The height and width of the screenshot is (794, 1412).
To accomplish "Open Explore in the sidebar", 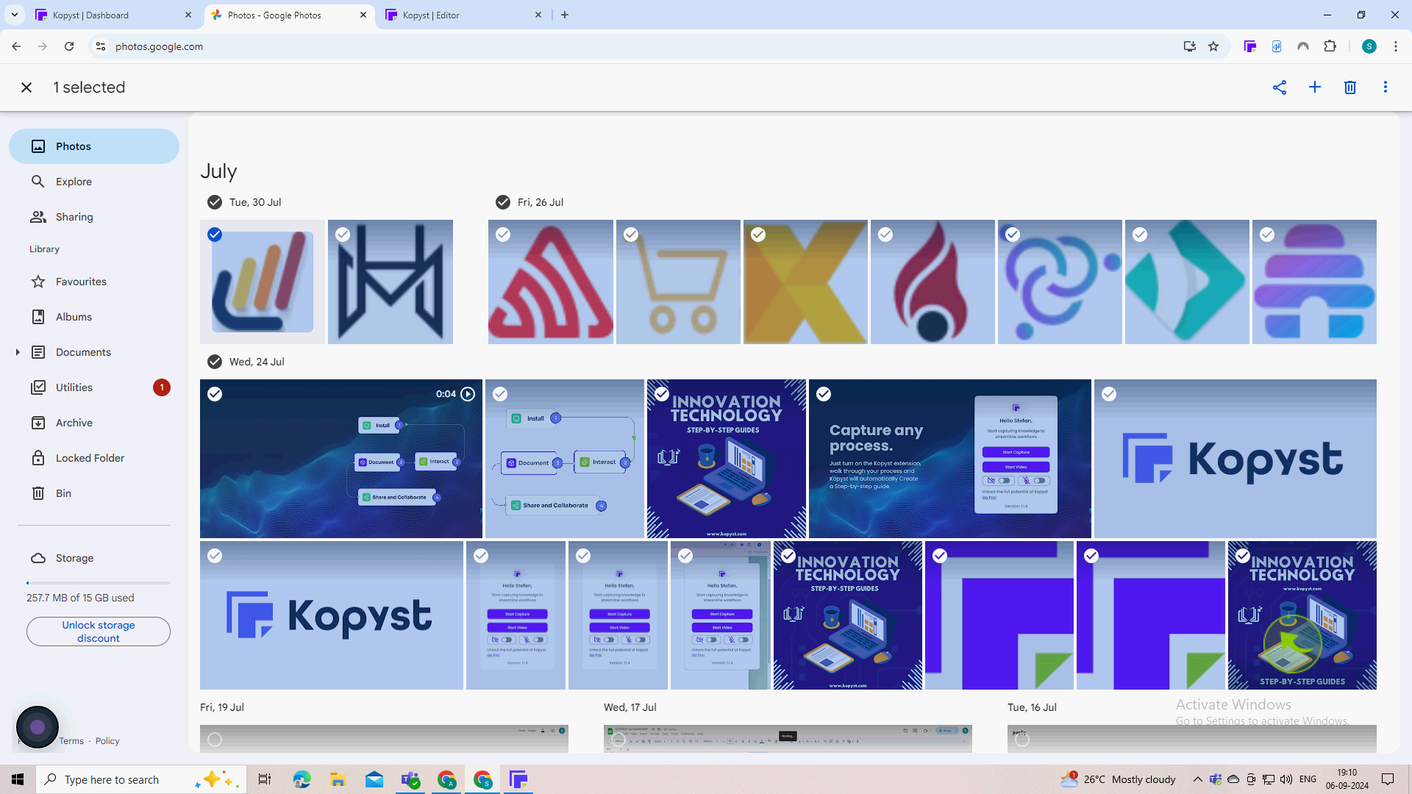I will point(94,182).
